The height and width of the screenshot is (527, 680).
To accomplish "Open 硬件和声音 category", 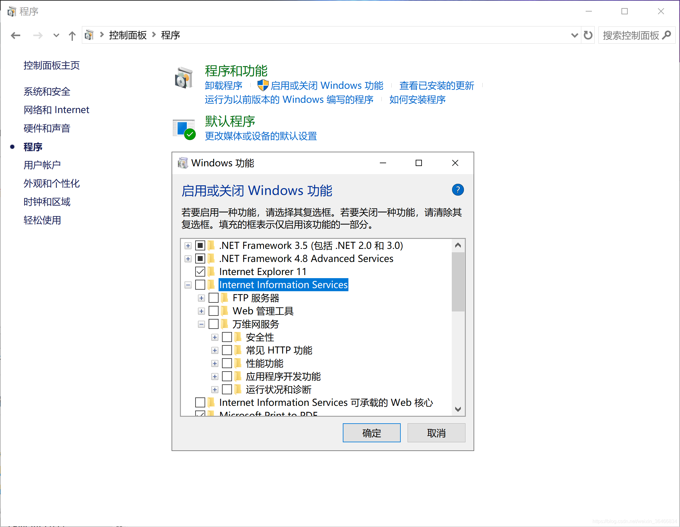I will click(47, 128).
